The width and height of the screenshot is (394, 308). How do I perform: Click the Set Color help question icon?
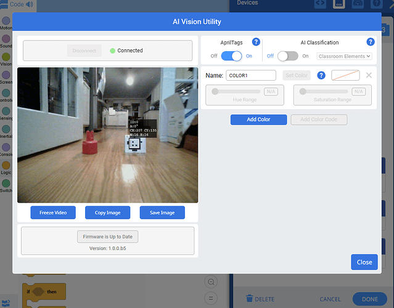(321, 75)
